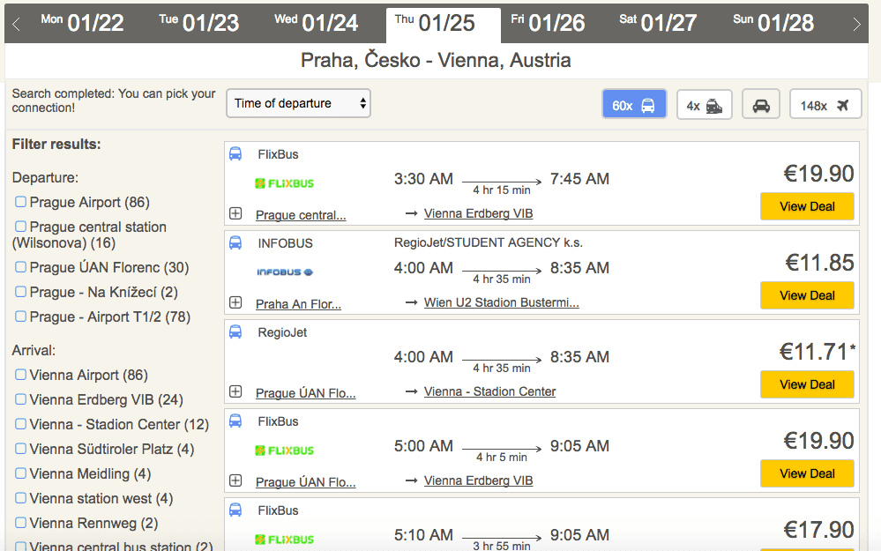
Task: Check Vienna Erdberg VIB (24) filter
Action: (x=21, y=399)
